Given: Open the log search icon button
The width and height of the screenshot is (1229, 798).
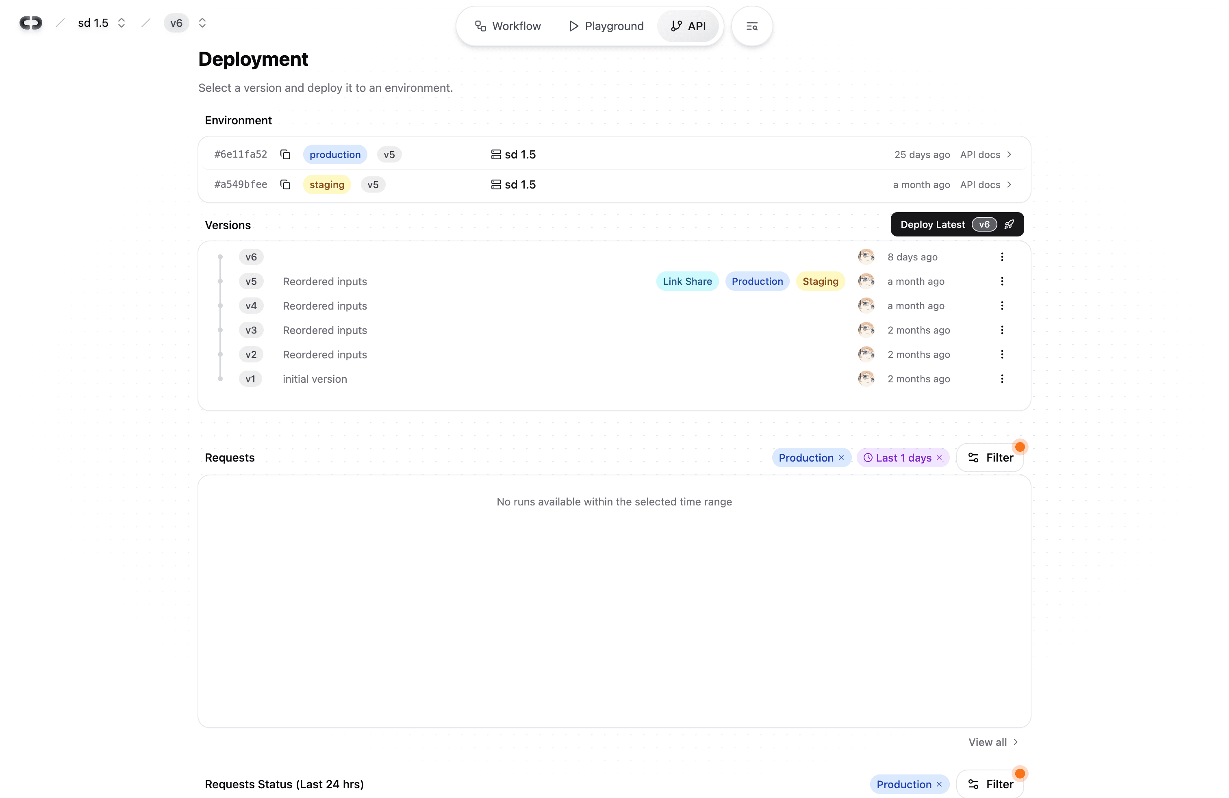Looking at the screenshot, I should tap(751, 26).
